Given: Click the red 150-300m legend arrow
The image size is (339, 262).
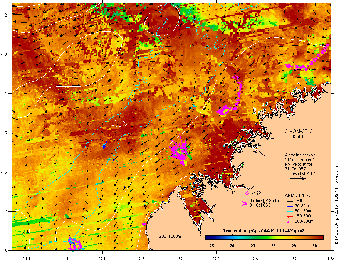Looking at the screenshot, I should [x=290, y=217].
